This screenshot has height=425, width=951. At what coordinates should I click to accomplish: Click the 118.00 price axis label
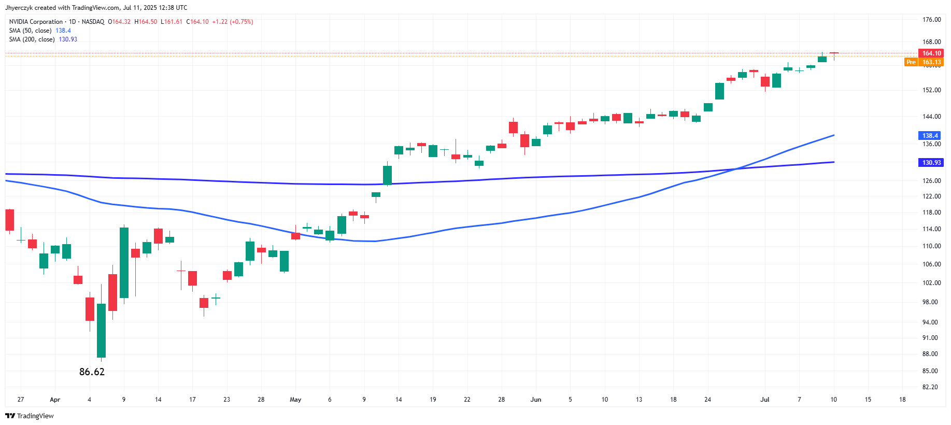coord(931,212)
